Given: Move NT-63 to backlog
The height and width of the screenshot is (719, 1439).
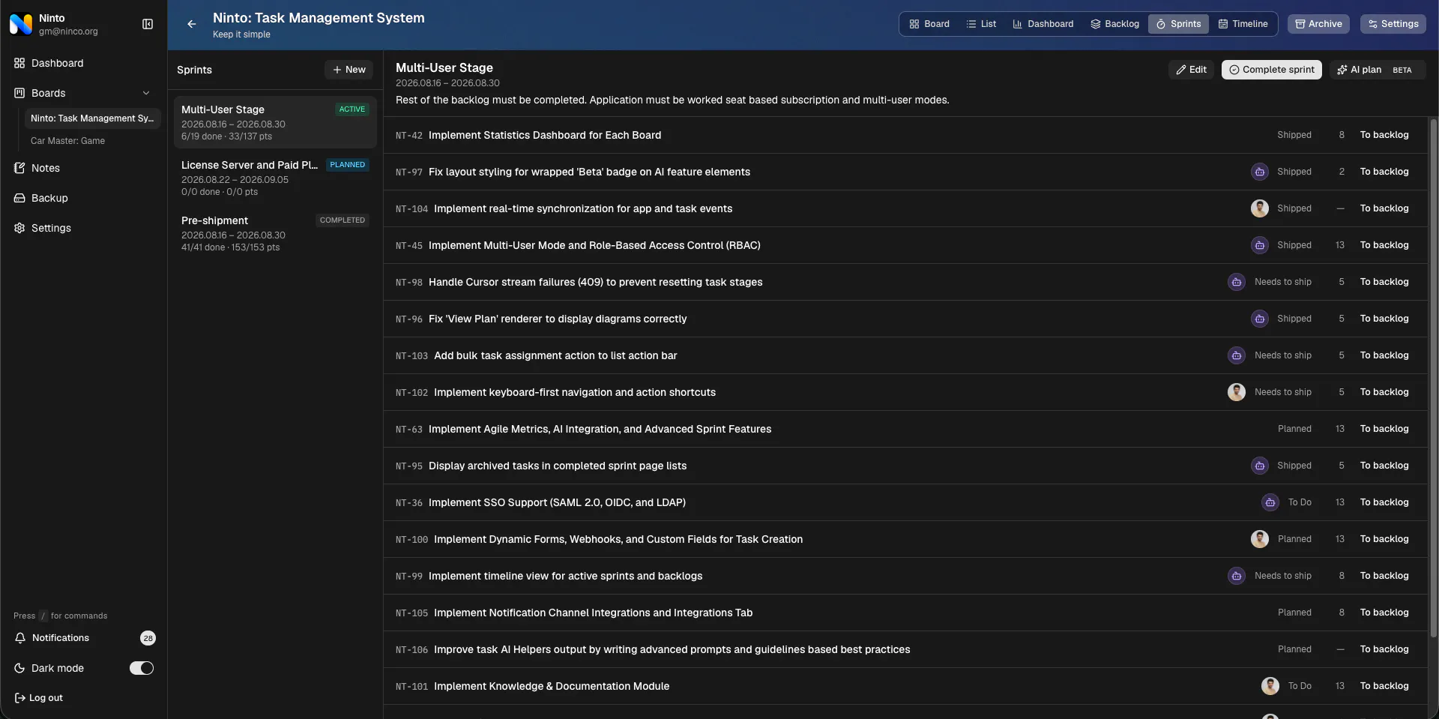Looking at the screenshot, I should (1384, 429).
